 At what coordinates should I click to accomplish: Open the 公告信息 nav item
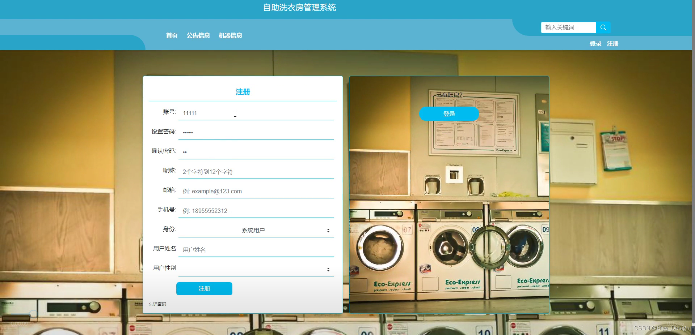coord(198,35)
